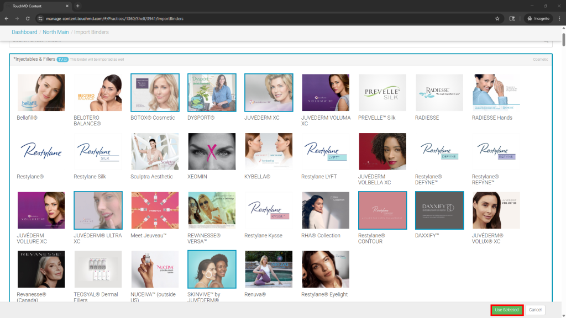This screenshot has height=318, width=566.
Task: Select the REVANESSE VERSA thumbnail
Action: [x=212, y=210]
